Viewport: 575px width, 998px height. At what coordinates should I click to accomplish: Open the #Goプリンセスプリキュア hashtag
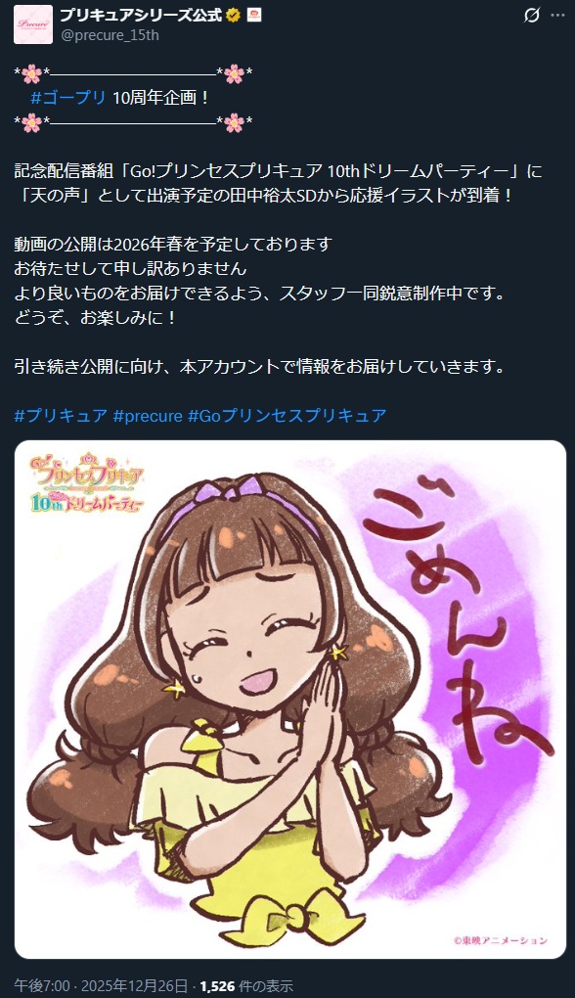pyautogui.click(x=287, y=416)
